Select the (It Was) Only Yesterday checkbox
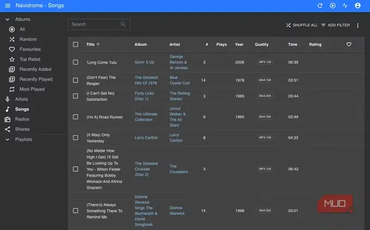Viewport: 370px width, 230px height. 75,138
